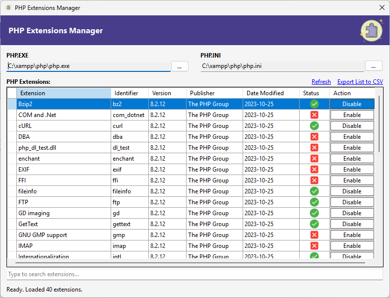Click green check status icon for cURL
This screenshot has height=298, width=390.
[x=315, y=126]
